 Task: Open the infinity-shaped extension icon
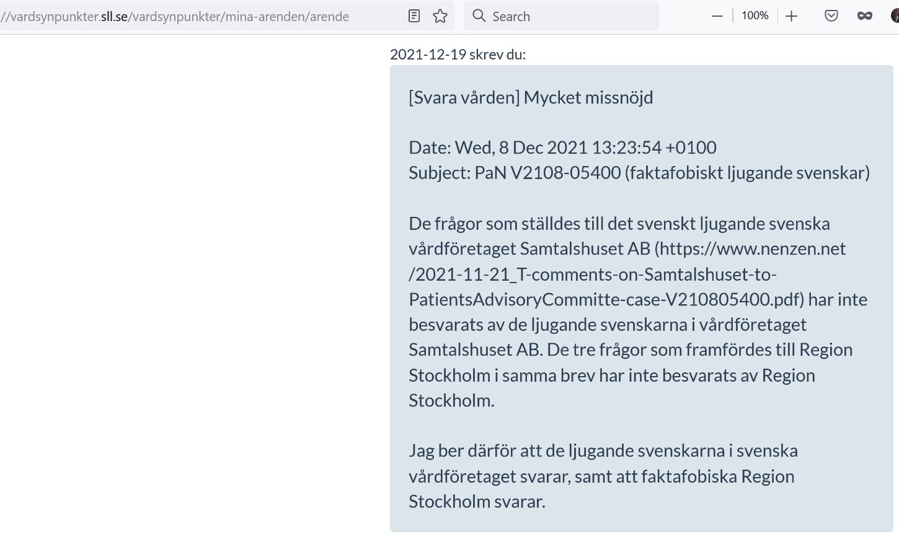pos(865,16)
